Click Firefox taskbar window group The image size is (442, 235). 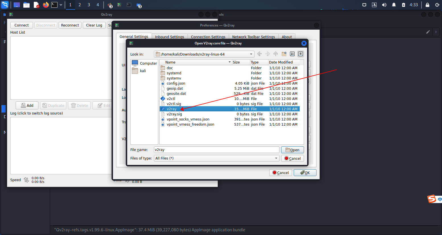(110, 5)
